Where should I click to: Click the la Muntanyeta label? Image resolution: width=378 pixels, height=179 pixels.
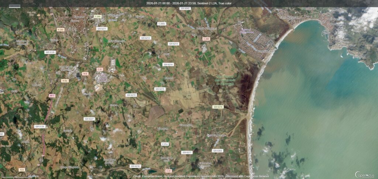(335, 25)
